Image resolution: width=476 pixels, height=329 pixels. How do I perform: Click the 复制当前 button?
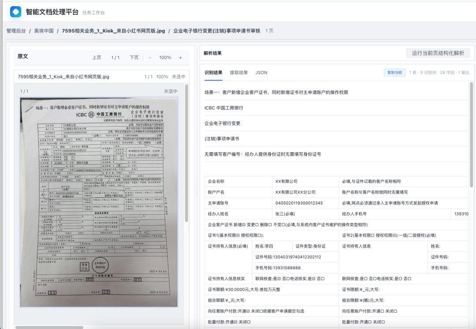394,73
